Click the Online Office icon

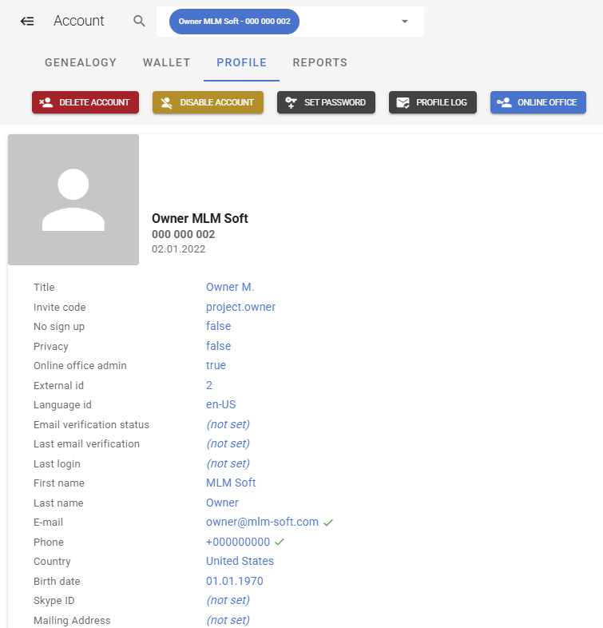[x=504, y=102]
